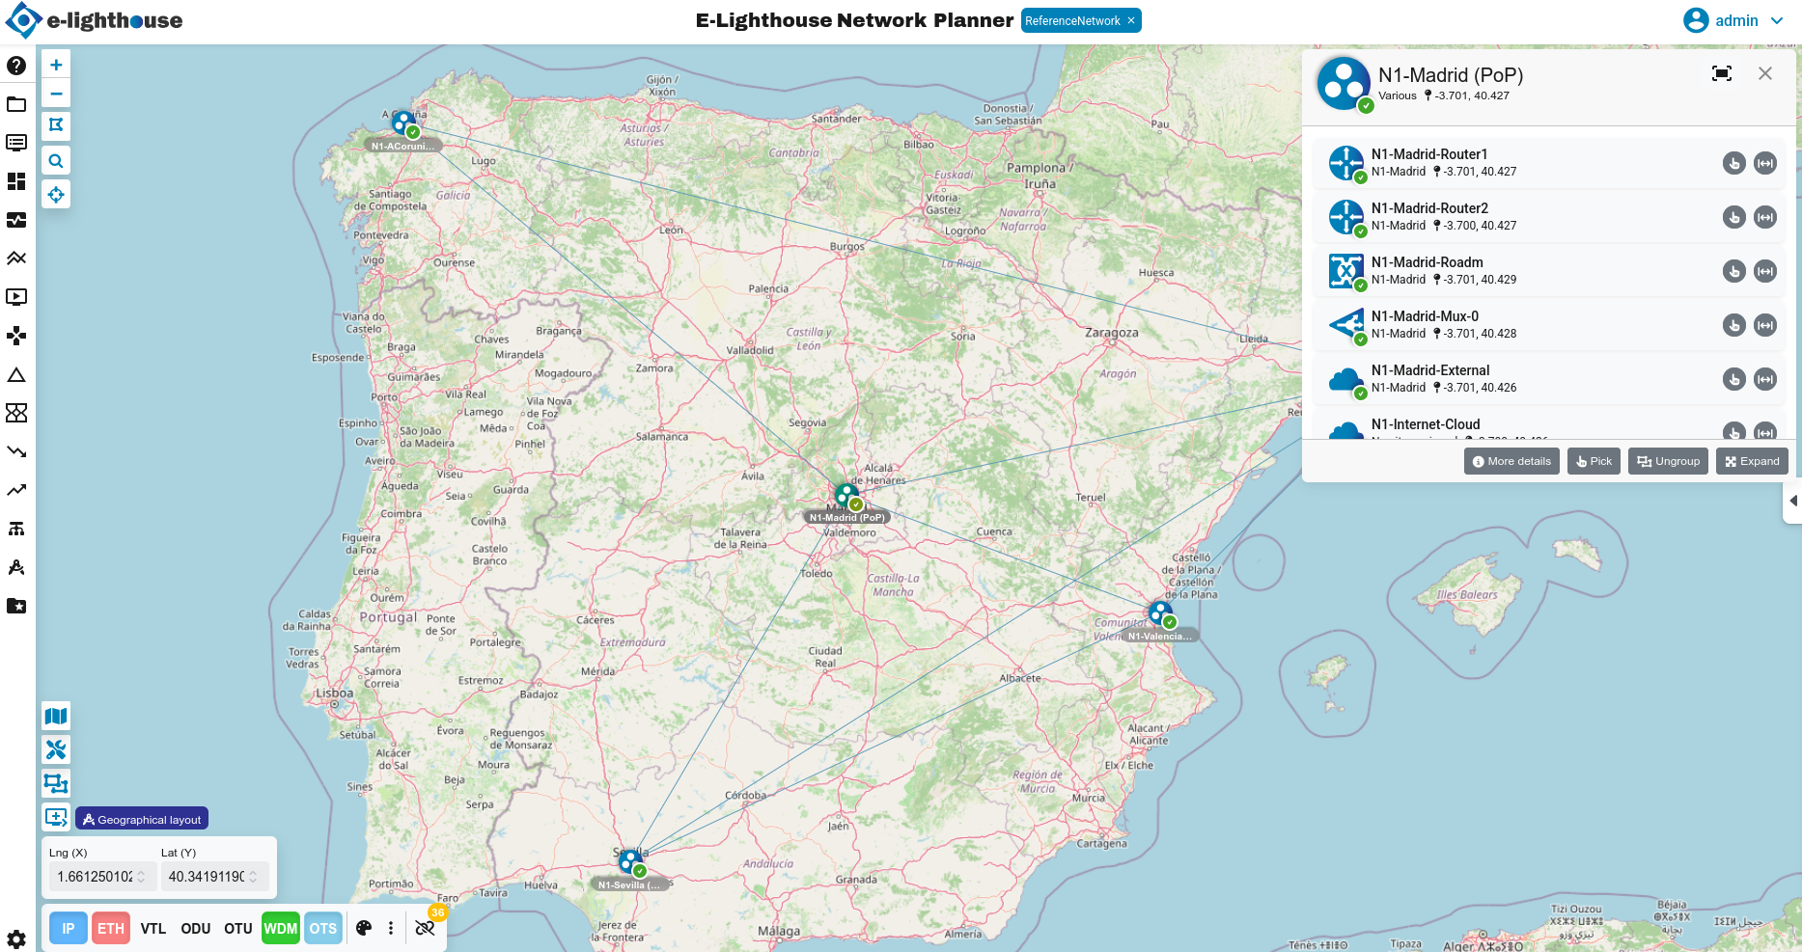
Task: Toggle the OTS layer button
Action: (x=323, y=928)
